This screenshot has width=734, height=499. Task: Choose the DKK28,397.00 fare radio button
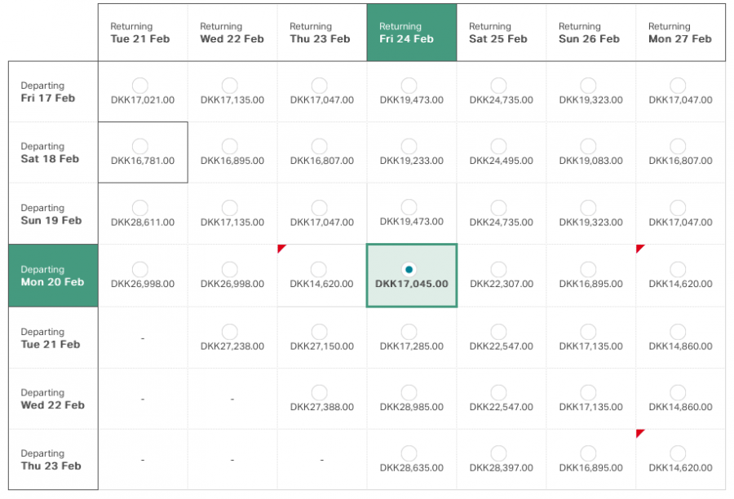coord(499,453)
